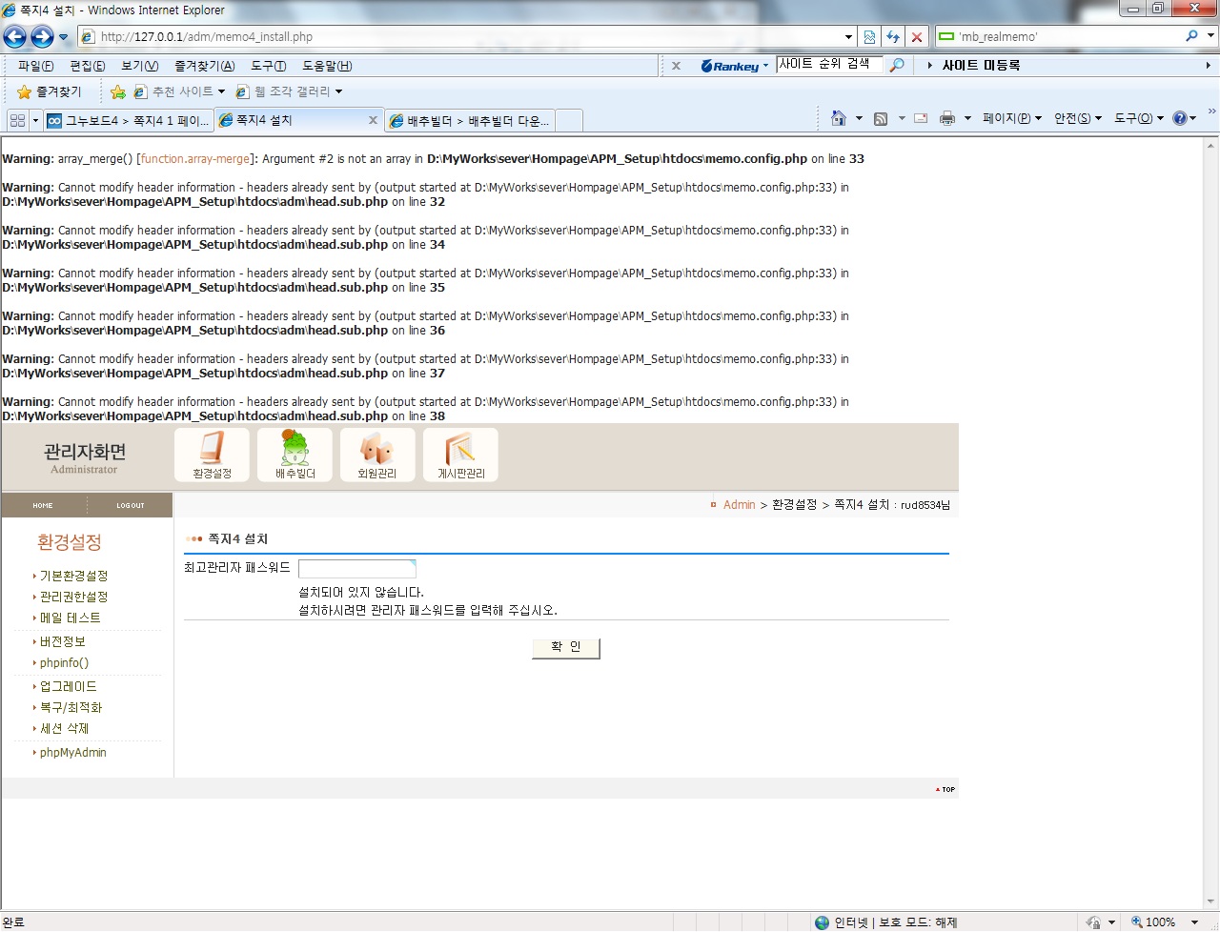The height and width of the screenshot is (932, 1220).
Task: Stop page loading with the red X
Action: coord(917,37)
